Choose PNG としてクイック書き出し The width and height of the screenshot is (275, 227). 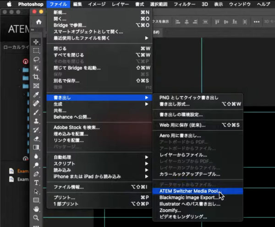[x=198, y=97]
